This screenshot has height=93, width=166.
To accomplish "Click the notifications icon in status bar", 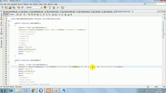I will coord(148,87).
